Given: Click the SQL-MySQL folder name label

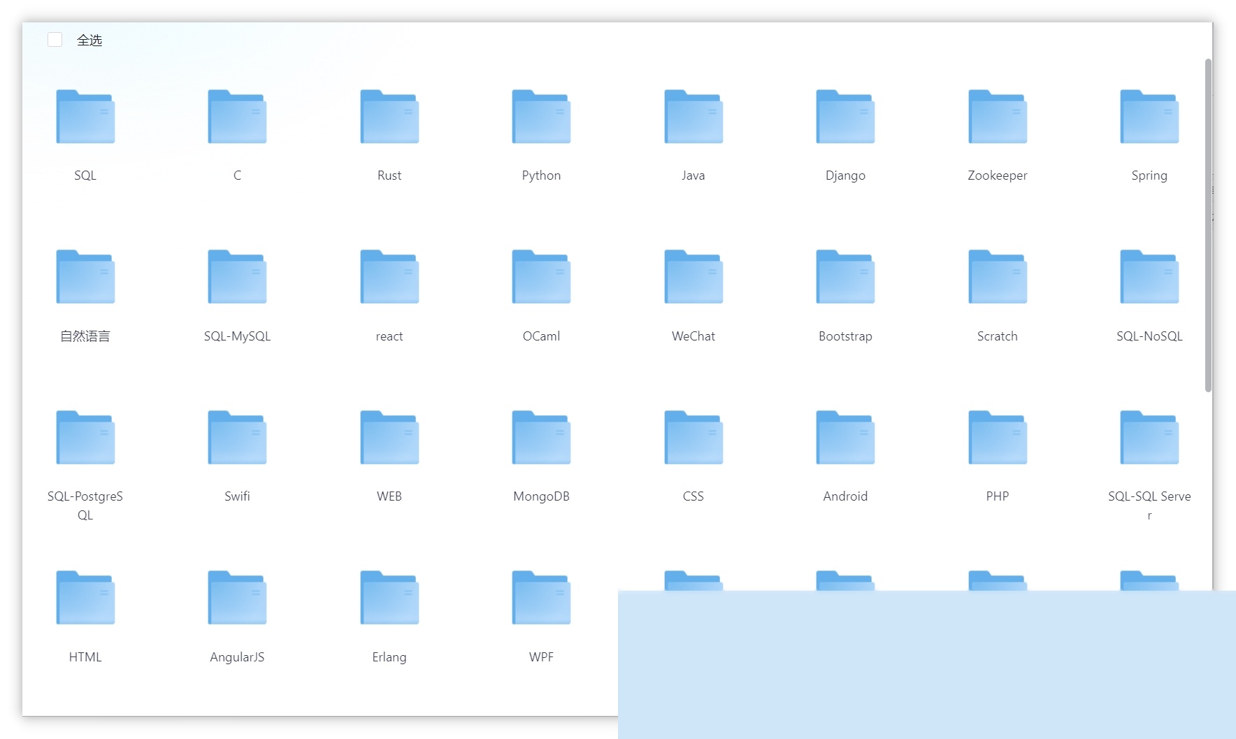Looking at the screenshot, I should click(237, 336).
